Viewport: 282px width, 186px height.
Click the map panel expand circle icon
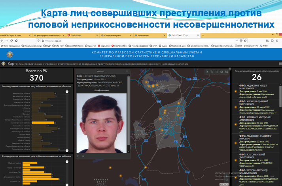(230, 69)
